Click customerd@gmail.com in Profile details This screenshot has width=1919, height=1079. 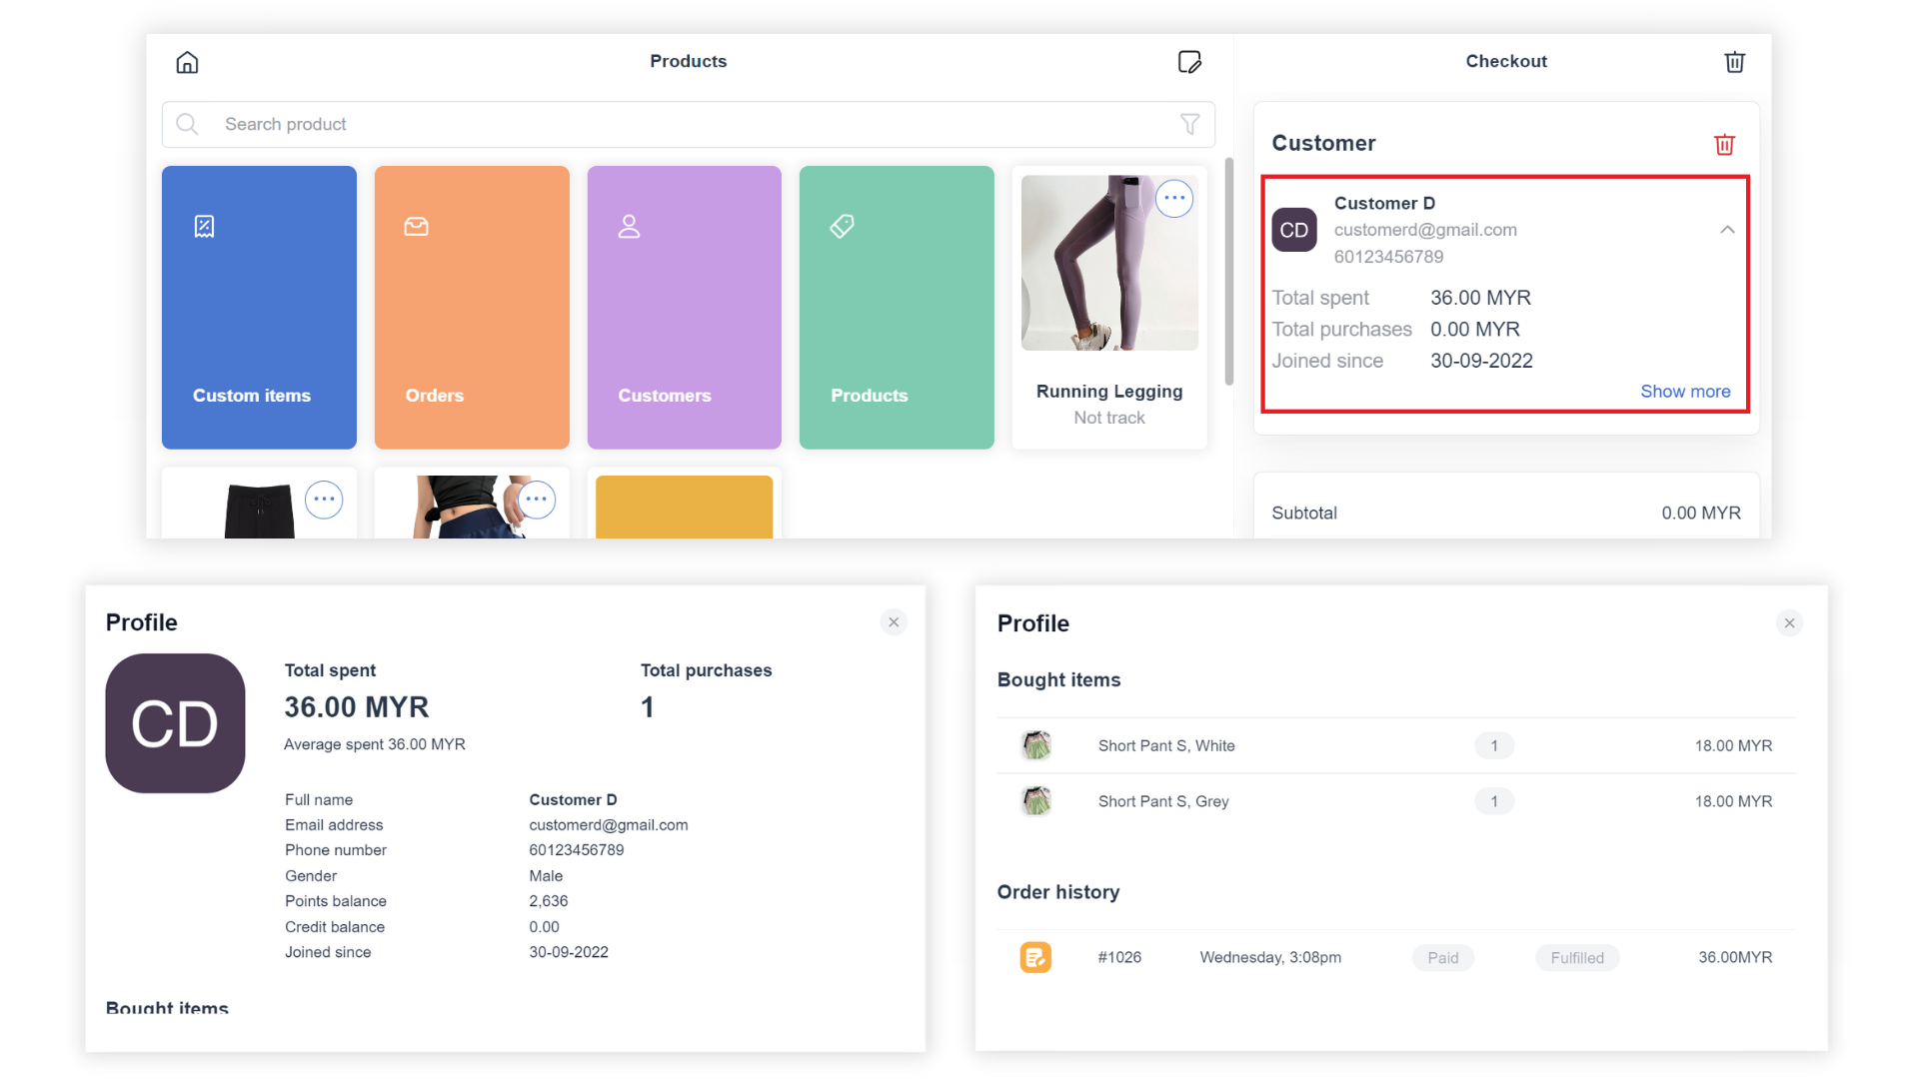609,825
